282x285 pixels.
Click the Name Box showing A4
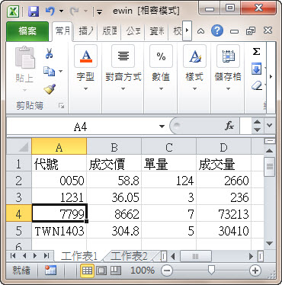(80, 126)
